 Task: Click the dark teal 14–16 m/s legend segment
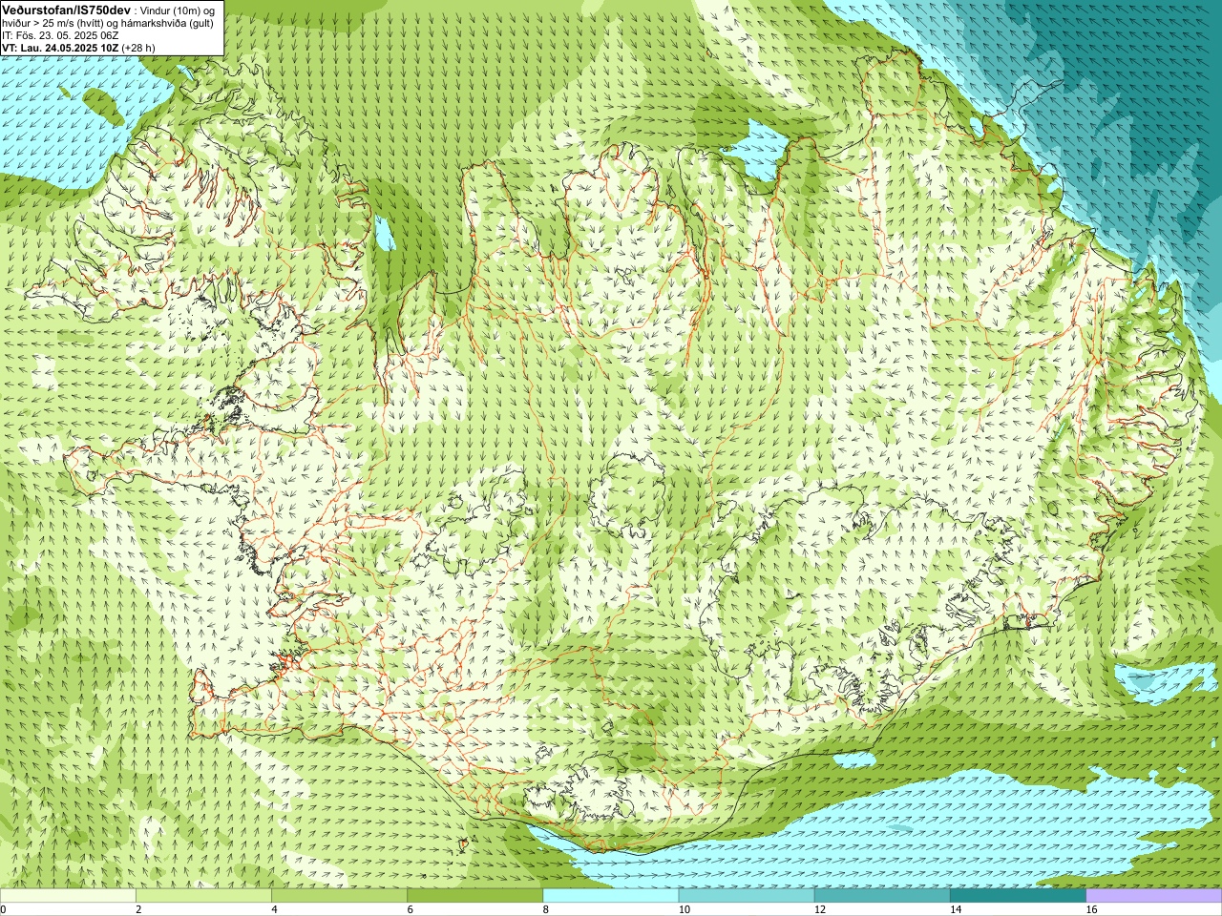pos(1019,896)
